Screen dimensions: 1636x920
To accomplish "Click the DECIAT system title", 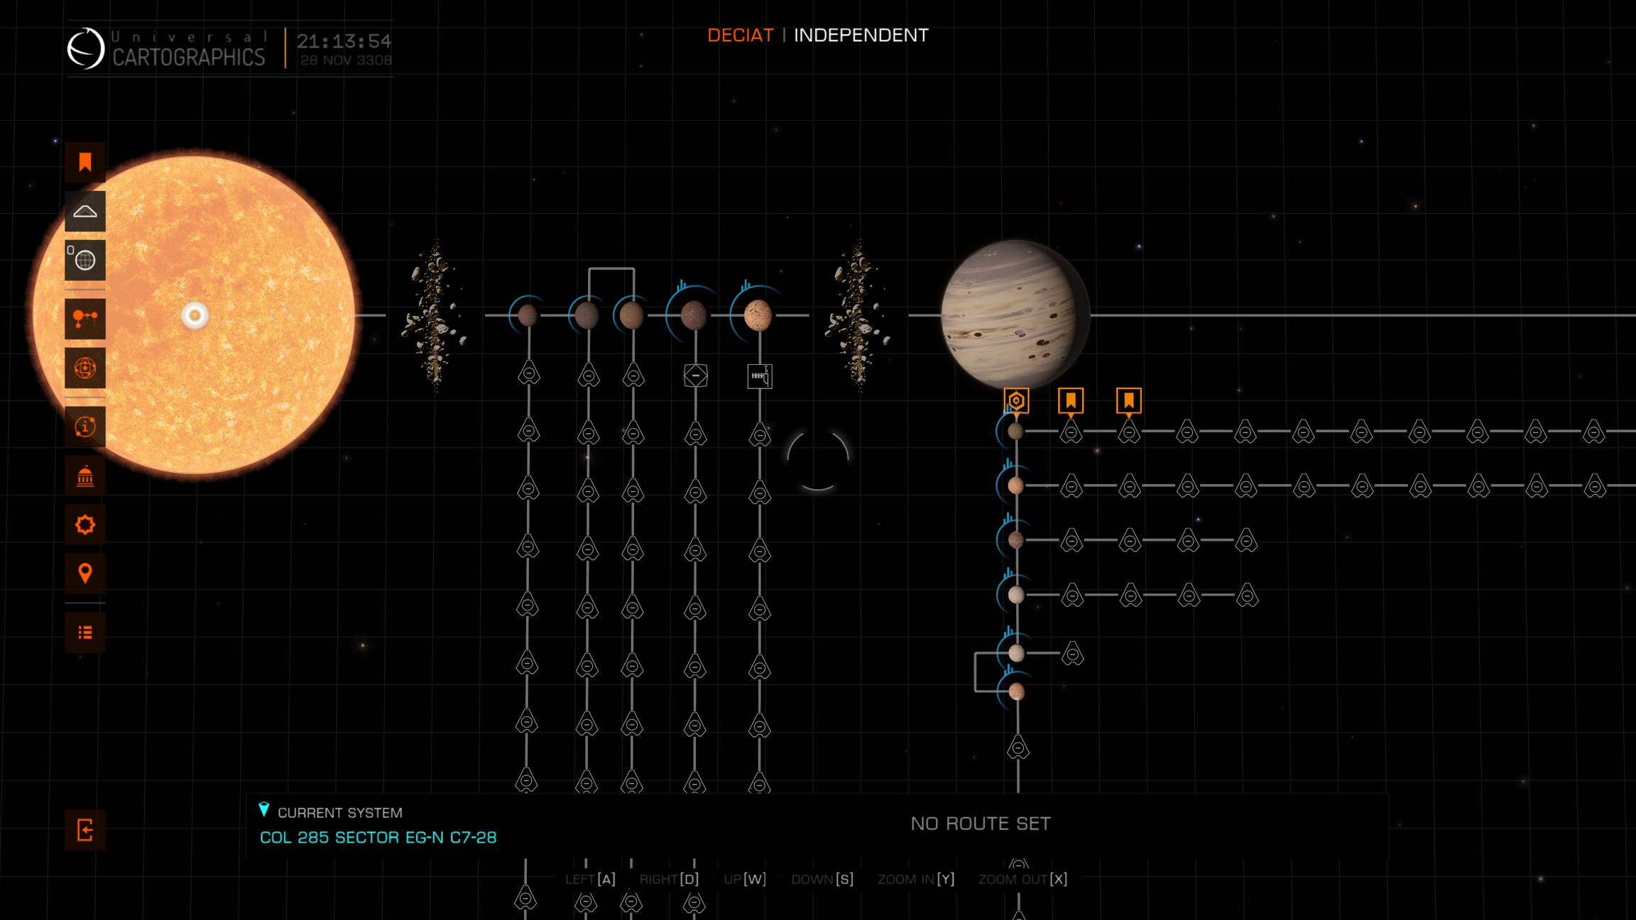I will (740, 35).
